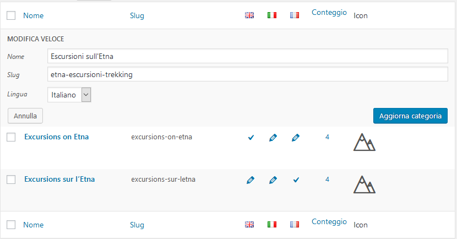Image resolution: width=457 pixels, height=239 pixels.
Task: Click the UK flag icon in footer row
Action: 249,225
